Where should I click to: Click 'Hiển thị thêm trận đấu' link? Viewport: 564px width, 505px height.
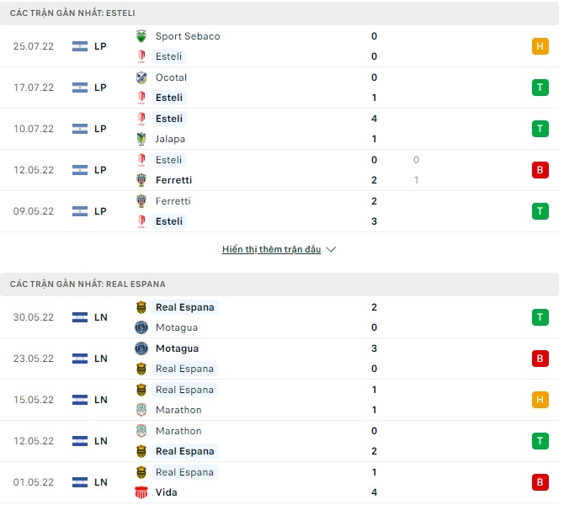coord(271,250)
